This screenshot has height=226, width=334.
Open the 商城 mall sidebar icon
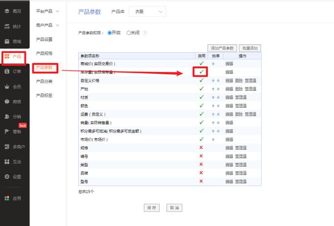coord(7,41)
